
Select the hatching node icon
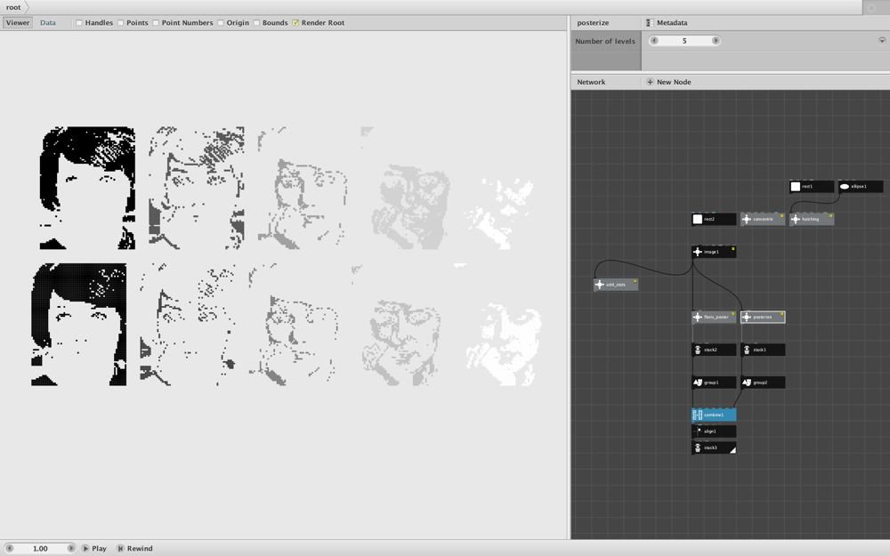click(795, 219)
